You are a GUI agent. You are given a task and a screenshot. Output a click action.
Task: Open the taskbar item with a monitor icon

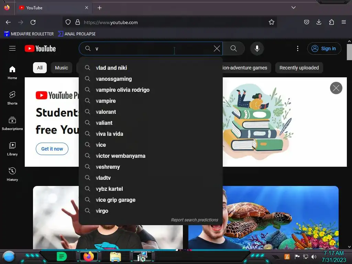[x=142, y=256]
